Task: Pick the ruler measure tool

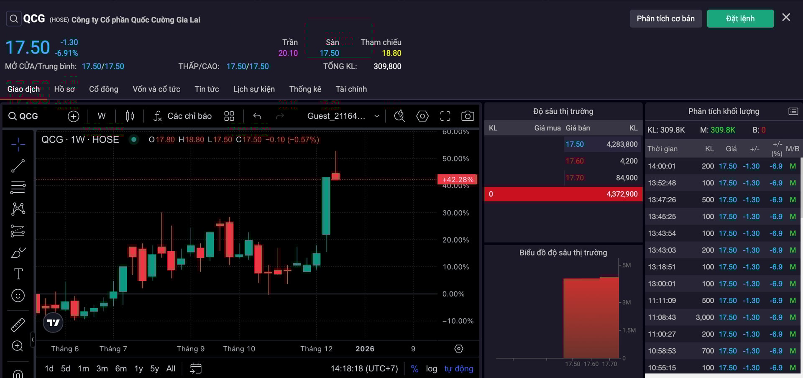Action: [x=18, y=324]
